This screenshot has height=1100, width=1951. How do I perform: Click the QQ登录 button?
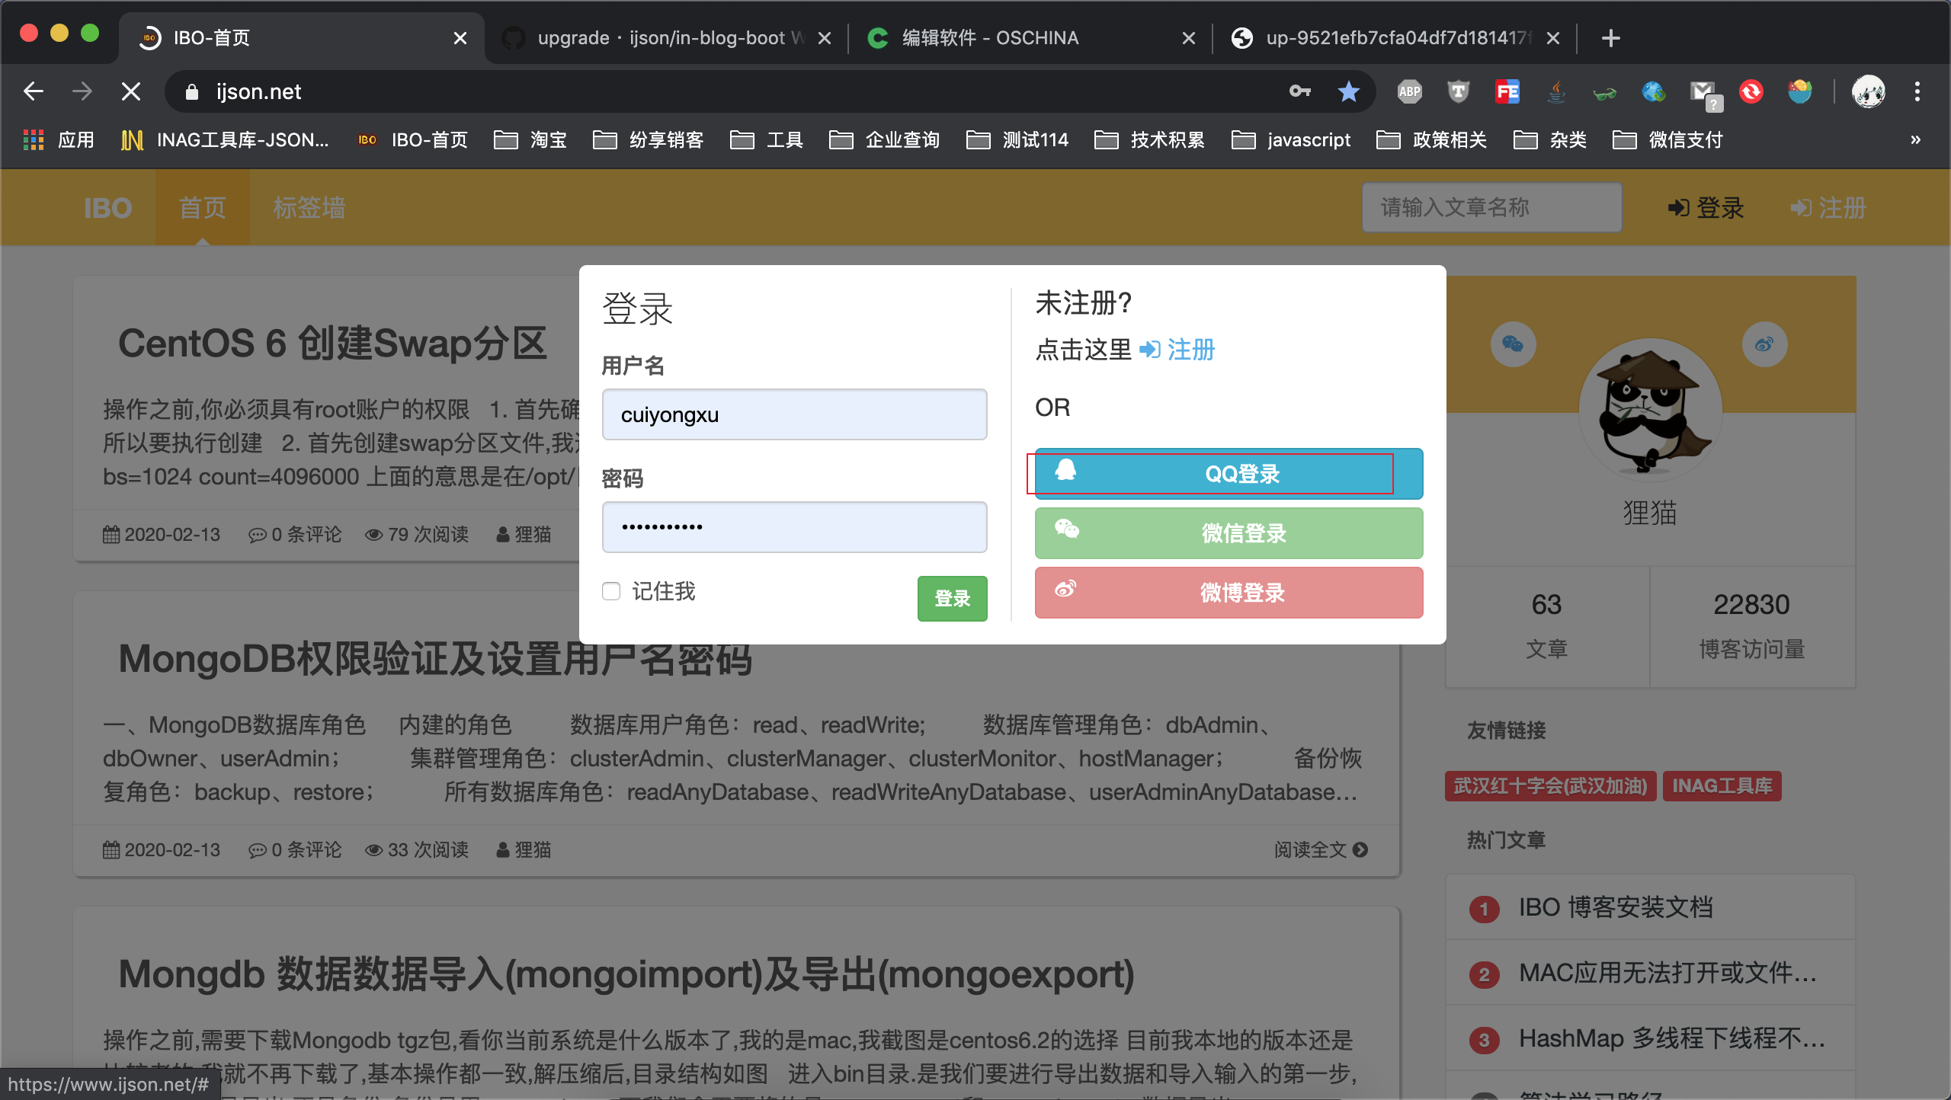tap(1229, 474)
